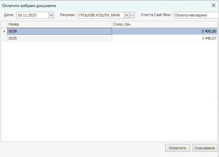
Task: Select document number 0039 cell
Action: pyautogui.click(x=60, y=31)
